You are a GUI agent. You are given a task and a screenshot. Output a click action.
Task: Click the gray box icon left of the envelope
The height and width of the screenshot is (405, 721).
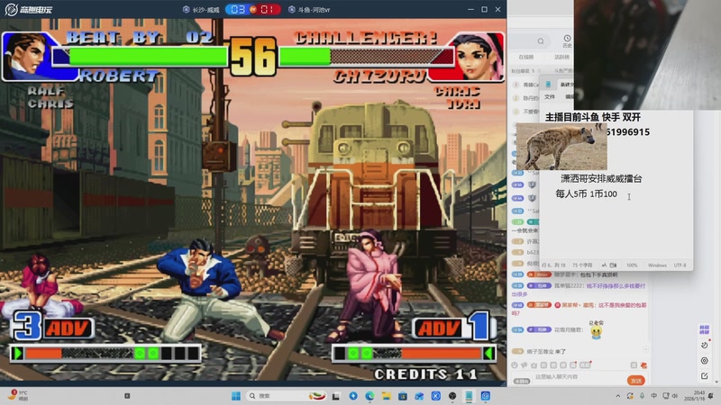tap(634, 365)
